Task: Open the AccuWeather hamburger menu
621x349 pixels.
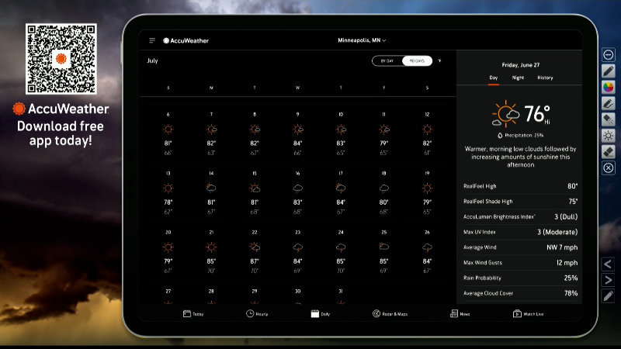Action: click(x=152, y=40)
